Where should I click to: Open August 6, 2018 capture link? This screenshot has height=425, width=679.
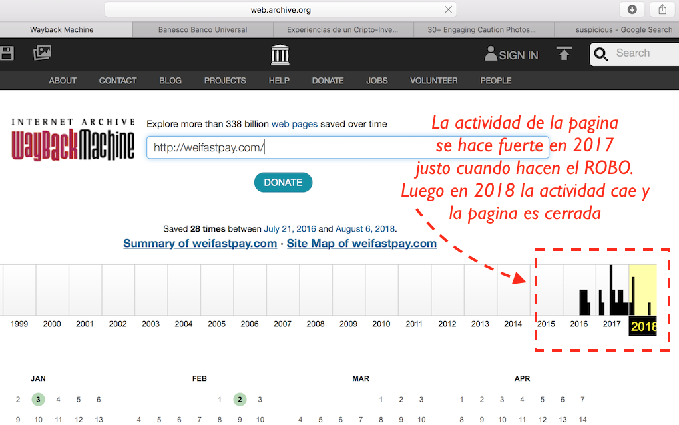pos(365,228)
